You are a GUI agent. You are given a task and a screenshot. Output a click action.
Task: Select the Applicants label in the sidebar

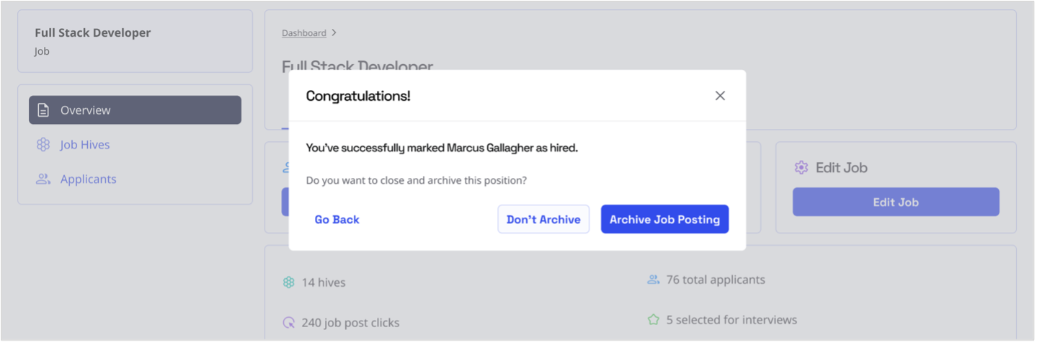click(88, 179)
